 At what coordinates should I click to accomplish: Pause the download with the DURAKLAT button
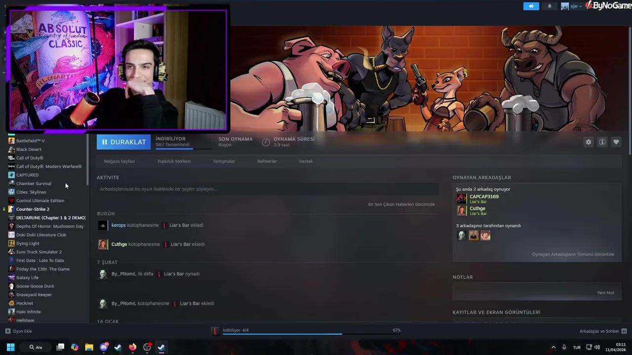pos(123,142)
